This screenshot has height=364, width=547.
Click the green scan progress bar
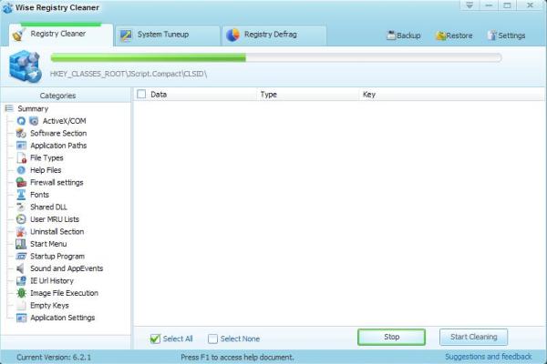coord(276,57)
